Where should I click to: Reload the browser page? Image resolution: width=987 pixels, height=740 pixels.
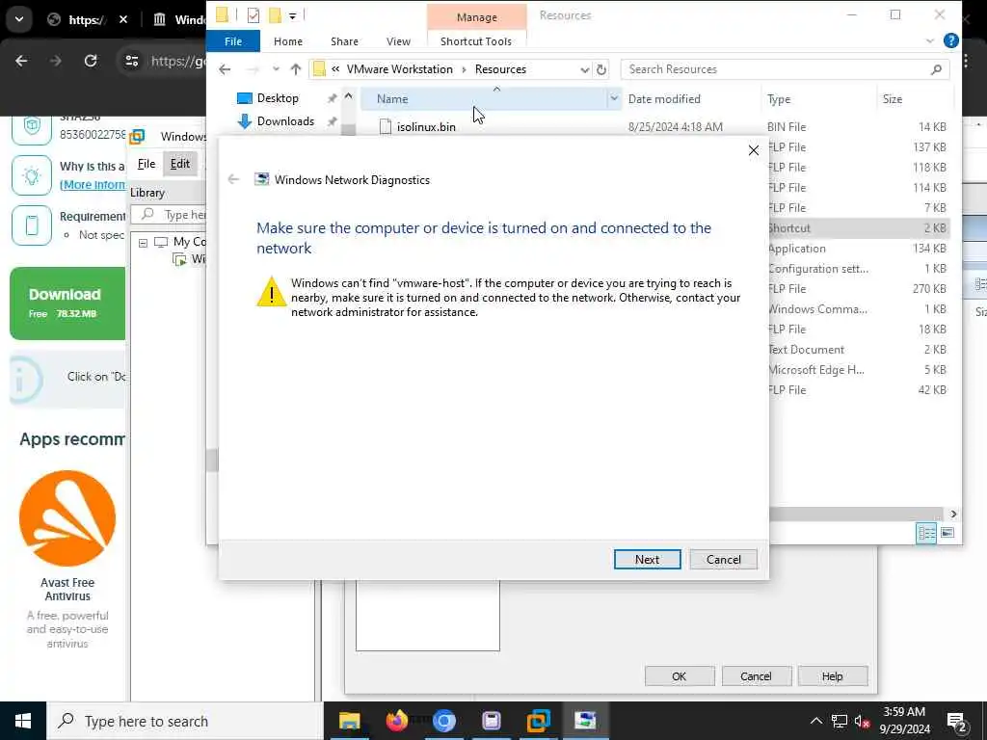[91, 61]
